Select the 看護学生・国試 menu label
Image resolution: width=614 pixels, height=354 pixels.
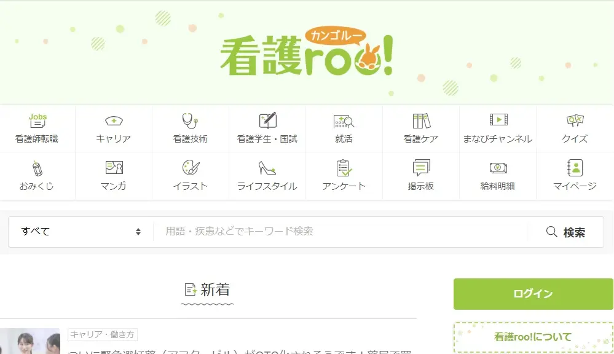pyautogui.click(x=267, y=139)
